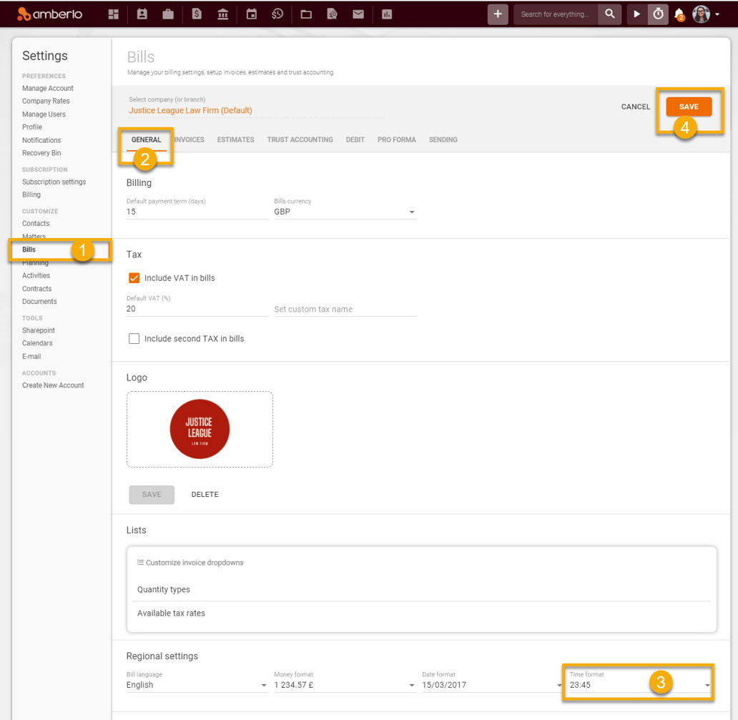The image size is (738, 720).
Task: Switch to the Trust Accounting tab
Action: point(300,140)
